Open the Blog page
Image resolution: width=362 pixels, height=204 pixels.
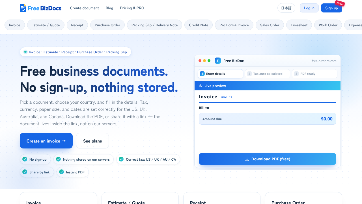click(x=109, y=8)
